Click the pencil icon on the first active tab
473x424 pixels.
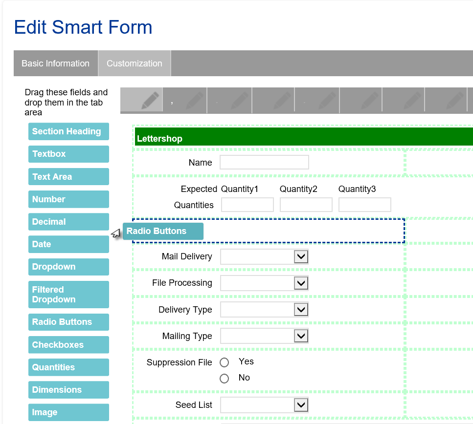pos(150,100)
